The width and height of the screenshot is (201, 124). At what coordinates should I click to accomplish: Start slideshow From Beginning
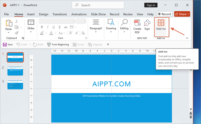(58, 44)
